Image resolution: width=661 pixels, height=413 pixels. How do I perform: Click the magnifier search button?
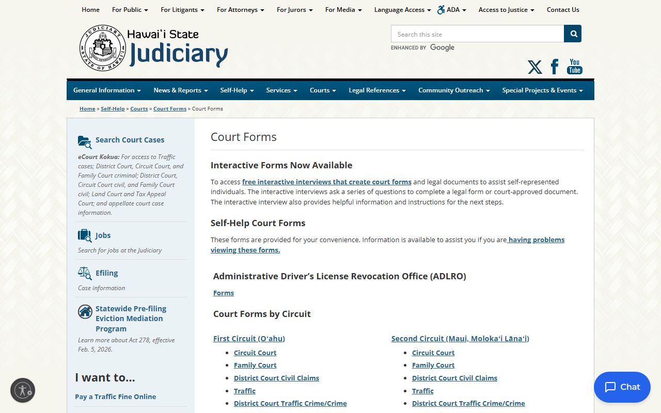573,34
